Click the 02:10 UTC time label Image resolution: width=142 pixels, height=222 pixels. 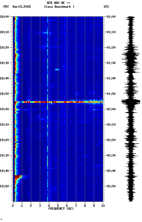click(111, 125)
